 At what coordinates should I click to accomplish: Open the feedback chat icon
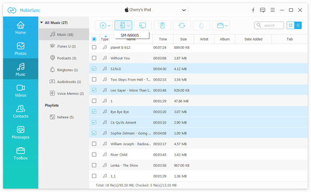(x=263, y=10)
